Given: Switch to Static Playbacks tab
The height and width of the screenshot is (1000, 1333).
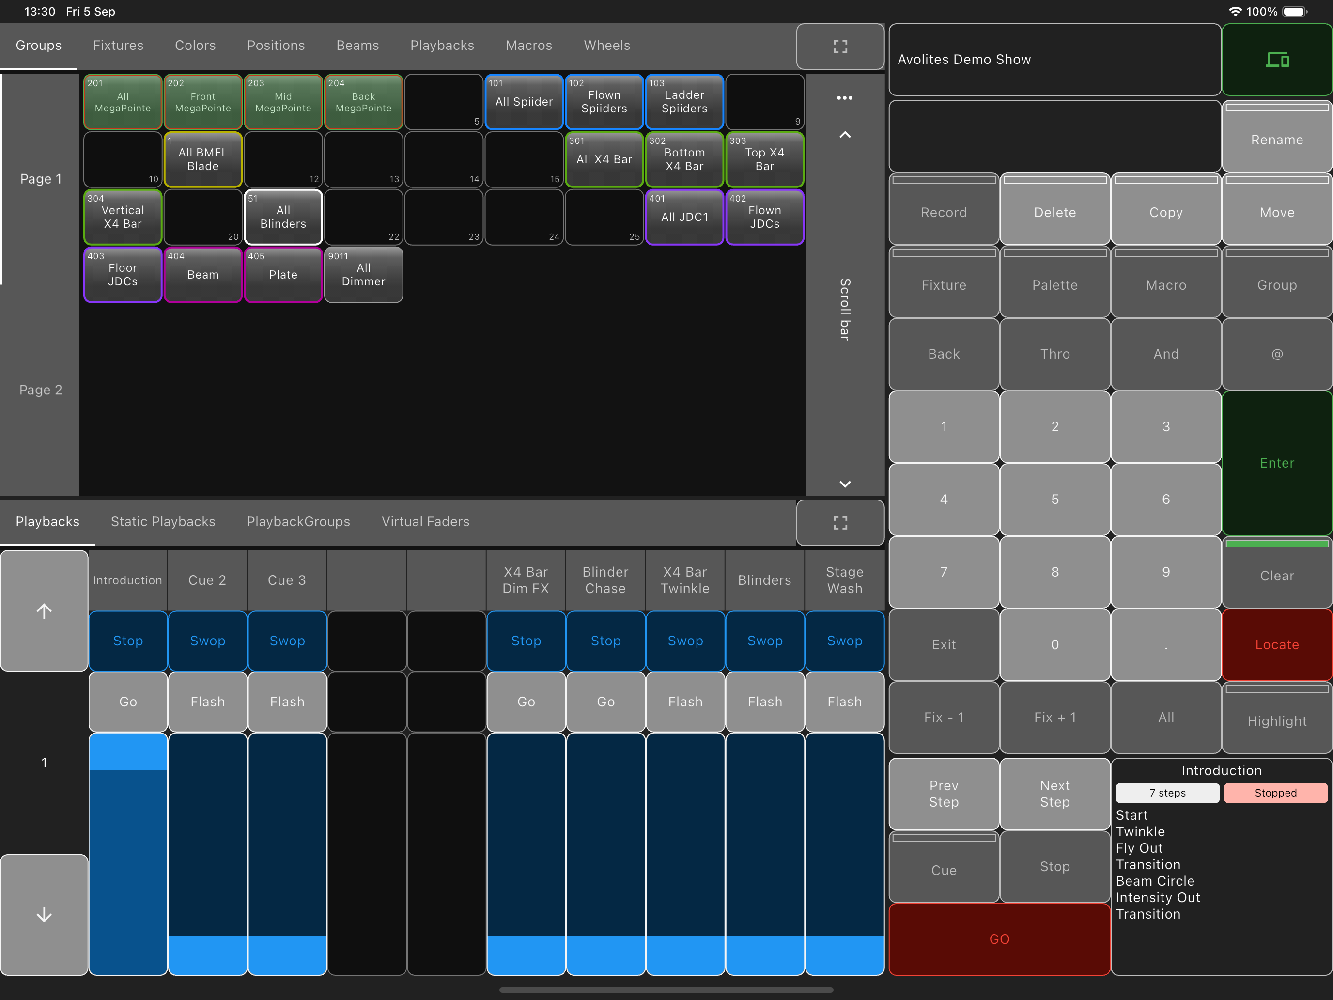Looking at the screenshot, I should (x=163, y=521).
